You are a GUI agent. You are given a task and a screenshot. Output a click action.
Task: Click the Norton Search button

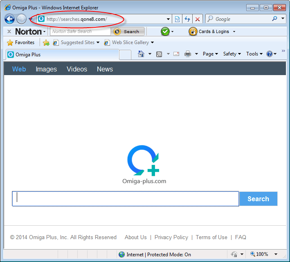point(128,31)
